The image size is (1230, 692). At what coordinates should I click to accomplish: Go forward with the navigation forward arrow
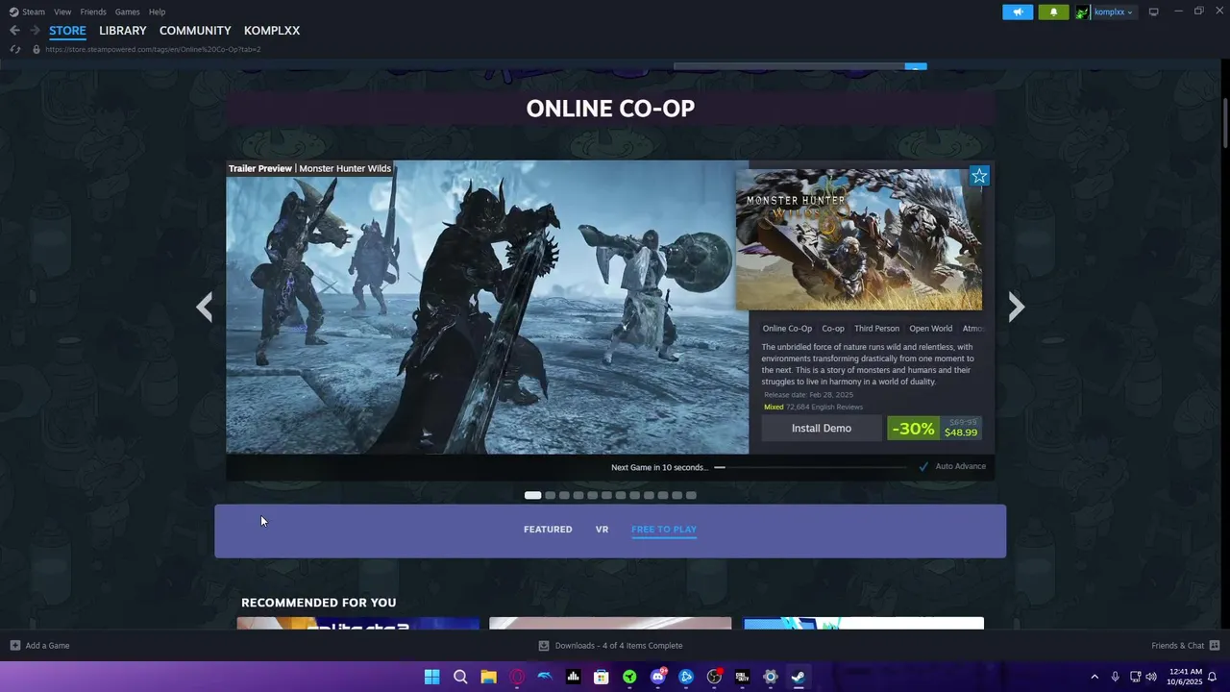coord(35,31)
